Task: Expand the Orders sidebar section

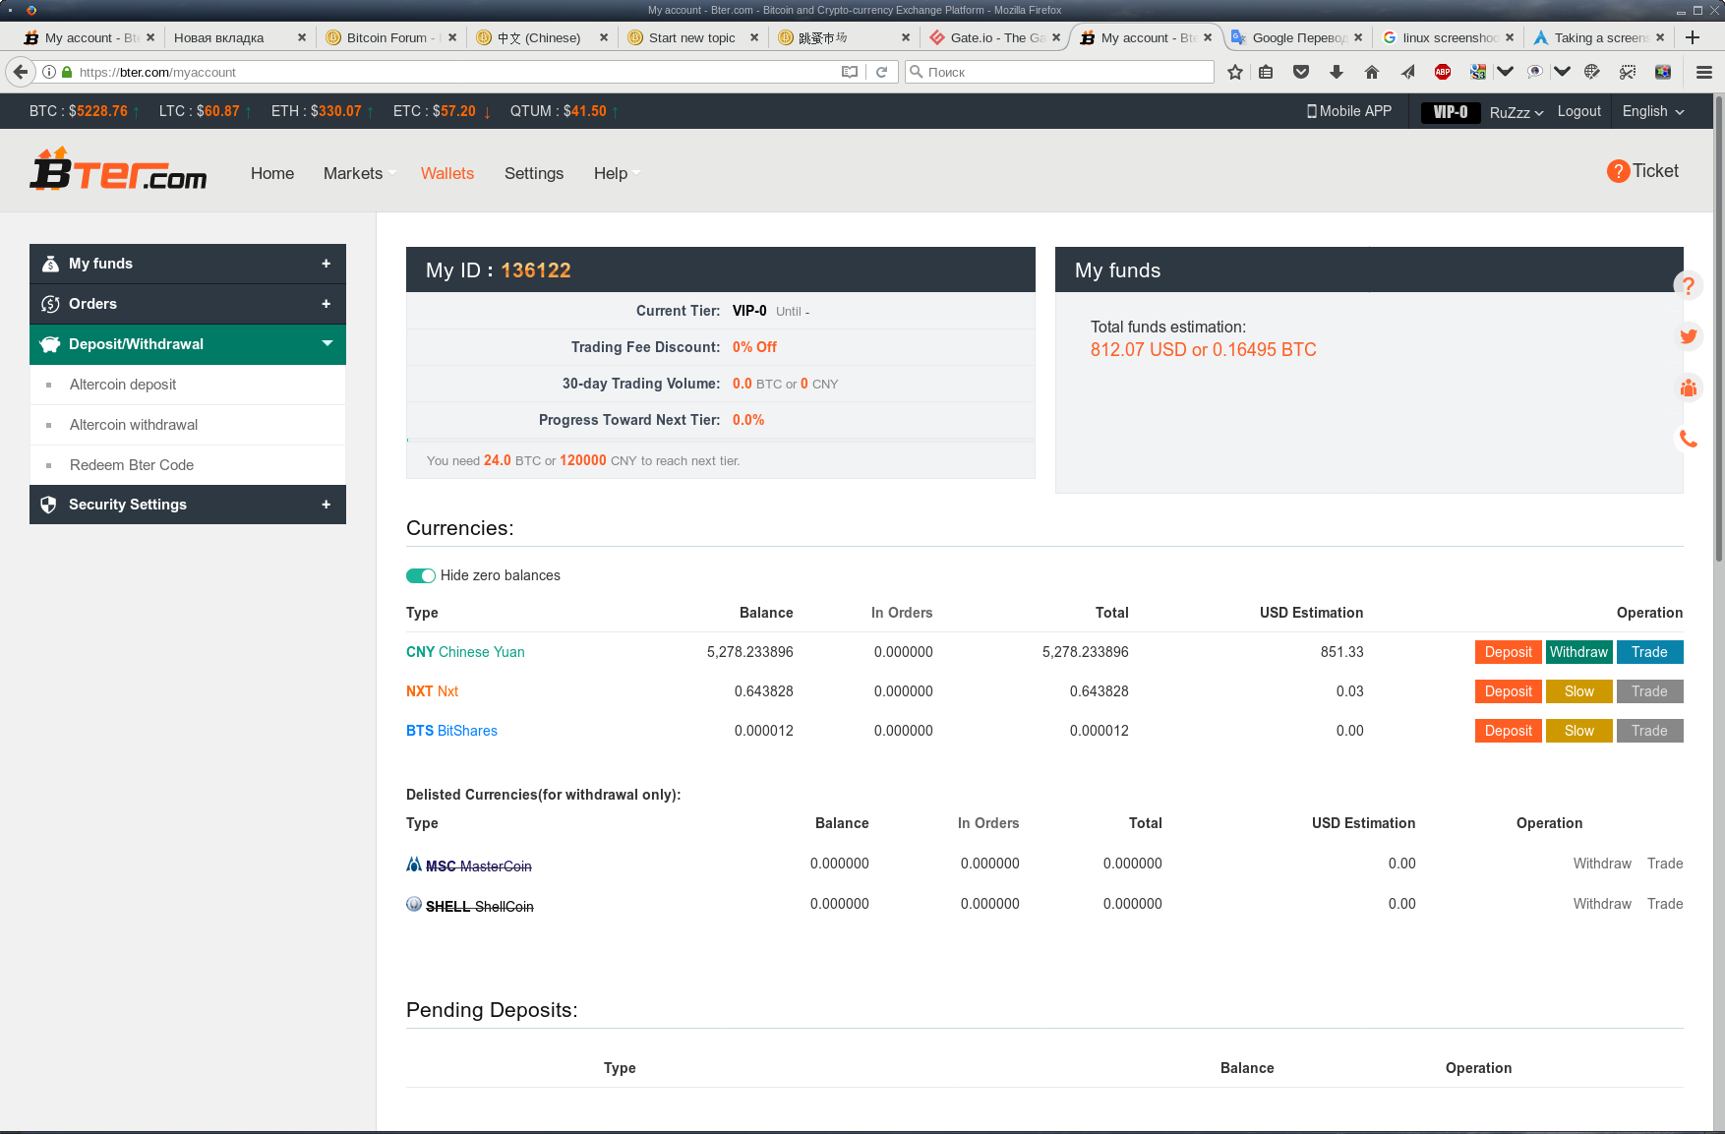Action: (188, 304)
